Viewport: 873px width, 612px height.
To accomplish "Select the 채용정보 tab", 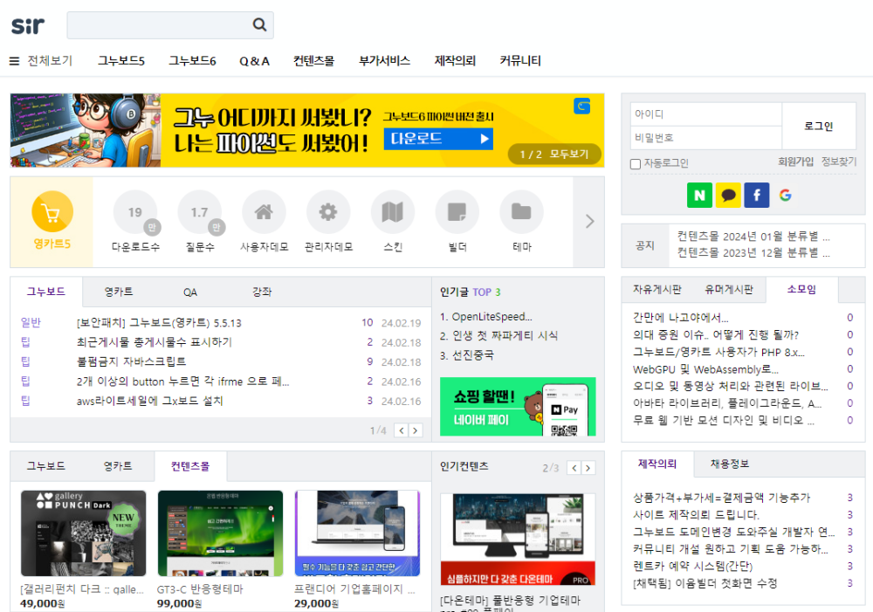I will (730, 464).
